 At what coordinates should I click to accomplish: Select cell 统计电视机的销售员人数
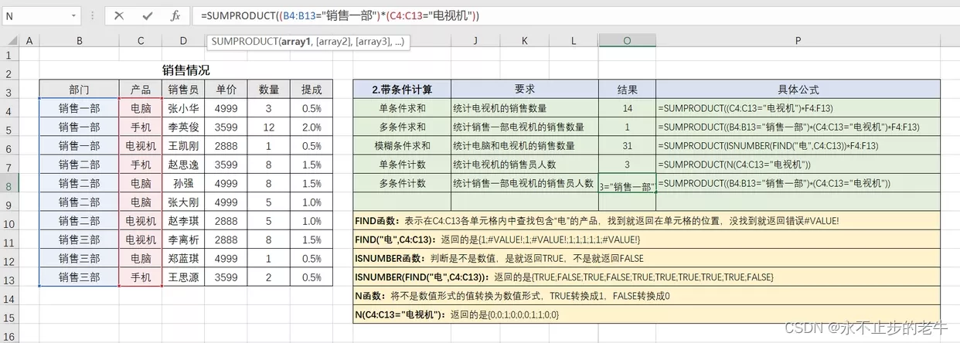click(524, 165)
